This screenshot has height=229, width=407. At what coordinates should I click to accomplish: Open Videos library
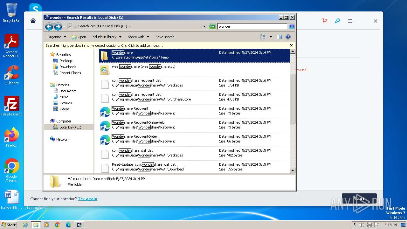(64, 109)
